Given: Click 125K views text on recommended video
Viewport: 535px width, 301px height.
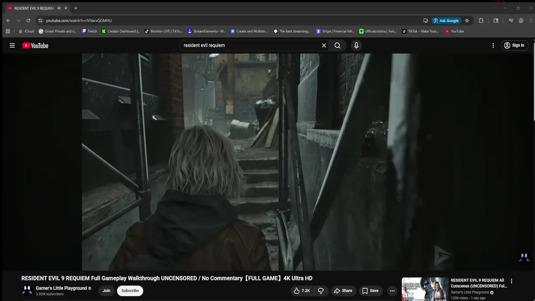Looking at the screenshot, I should click(459, 298).
